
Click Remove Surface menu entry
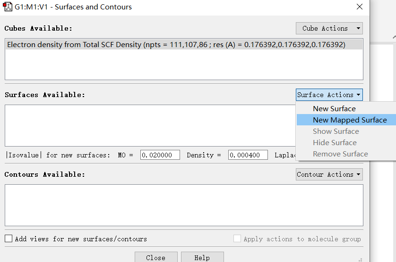tap(340, 154)
